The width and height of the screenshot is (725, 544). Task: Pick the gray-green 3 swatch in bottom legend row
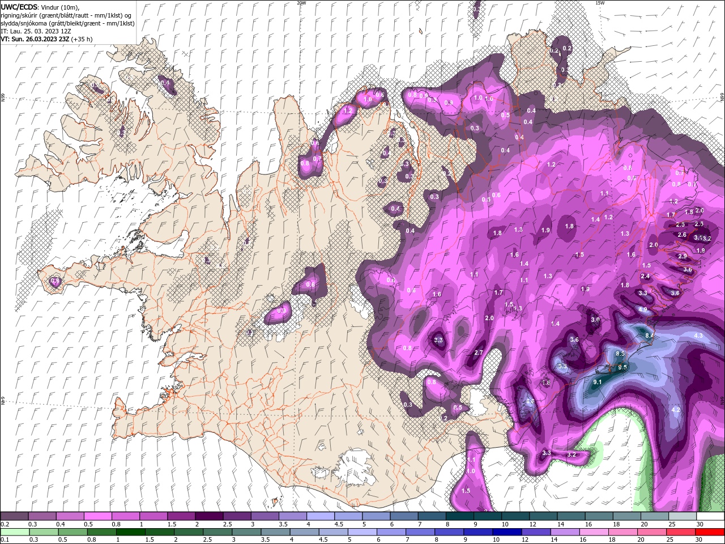tap(246, 532)
